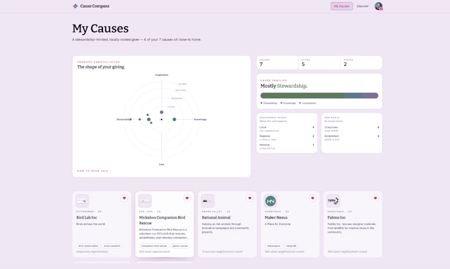450x269 pixels.
Task: Click the Unclassified legend entry
Action: tap(307, 103)
